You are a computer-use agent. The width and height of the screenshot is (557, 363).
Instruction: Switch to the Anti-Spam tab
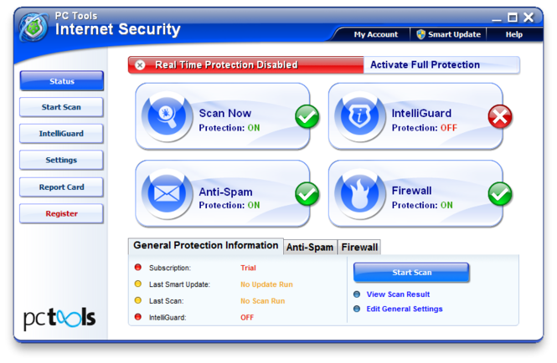point(310,247)
